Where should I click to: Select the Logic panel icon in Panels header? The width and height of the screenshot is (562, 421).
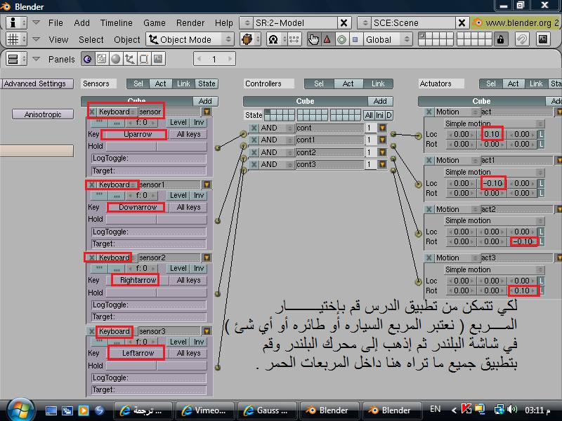point(87,59)
